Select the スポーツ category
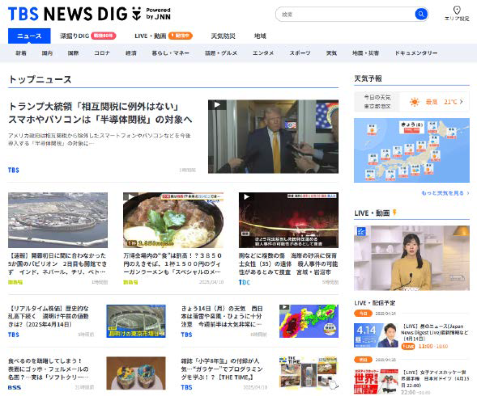Image resolution: width=477 pixels, height=396 pixels. point(300,53)
